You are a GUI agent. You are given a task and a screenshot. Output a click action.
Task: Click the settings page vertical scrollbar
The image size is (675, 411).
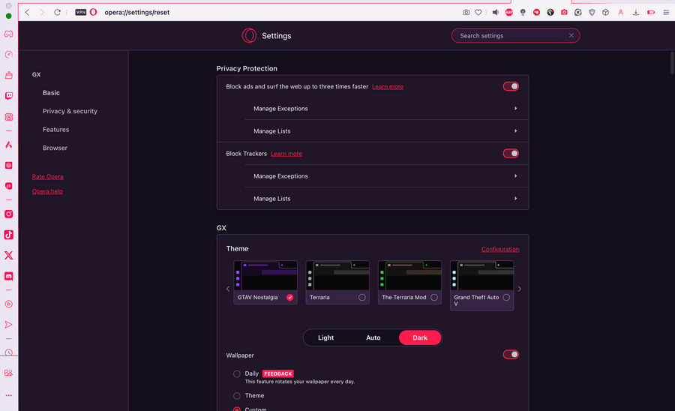pos(672,63)
